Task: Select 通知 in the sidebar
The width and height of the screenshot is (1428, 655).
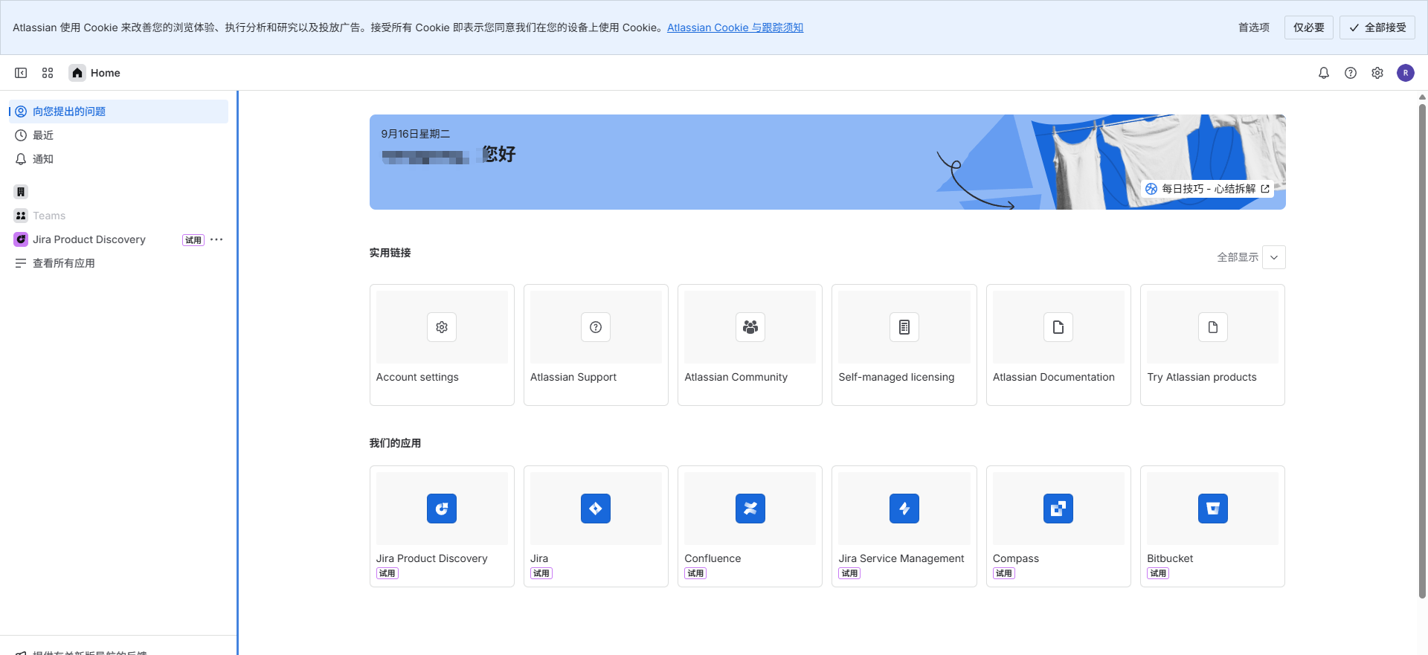Action: [x=43, y=159]
